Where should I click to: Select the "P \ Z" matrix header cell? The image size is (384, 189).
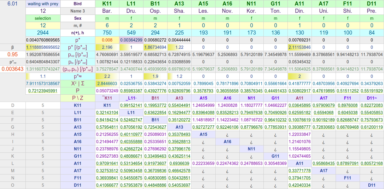point(78,98)
